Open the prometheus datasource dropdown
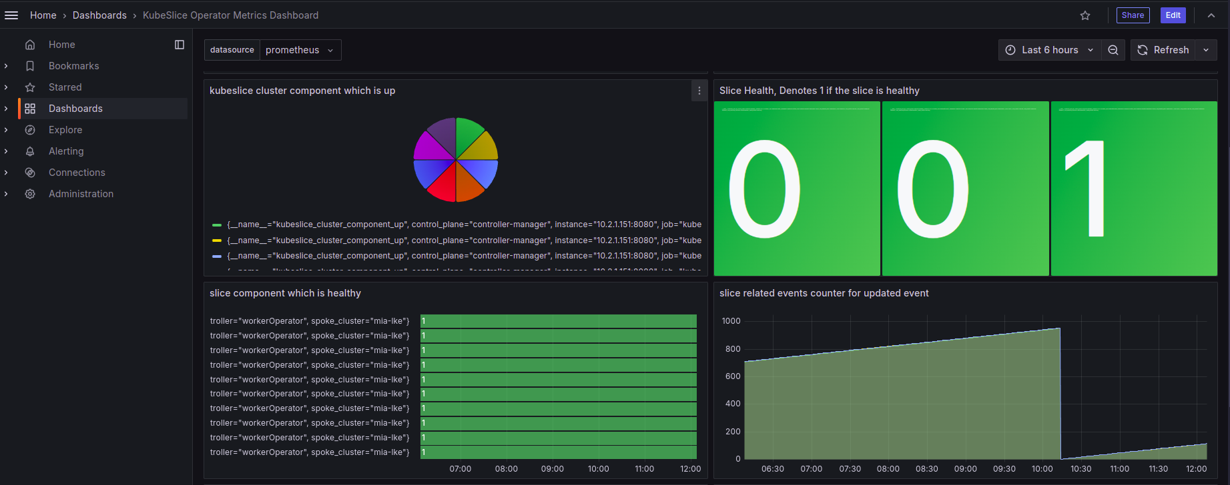1230x485 pixels. coord(300,50)
